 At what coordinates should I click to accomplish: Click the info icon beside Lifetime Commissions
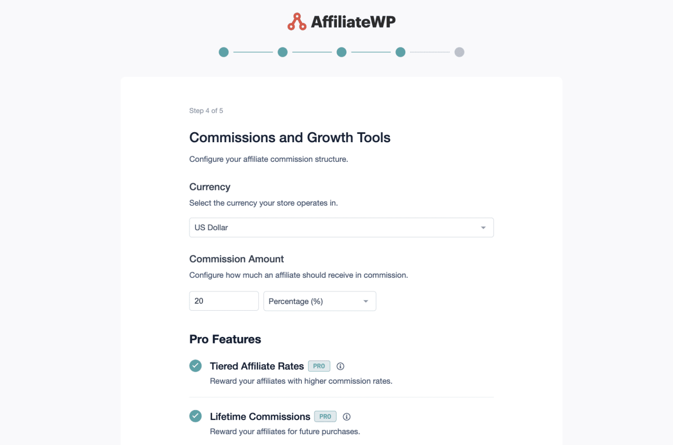point(347,417)
